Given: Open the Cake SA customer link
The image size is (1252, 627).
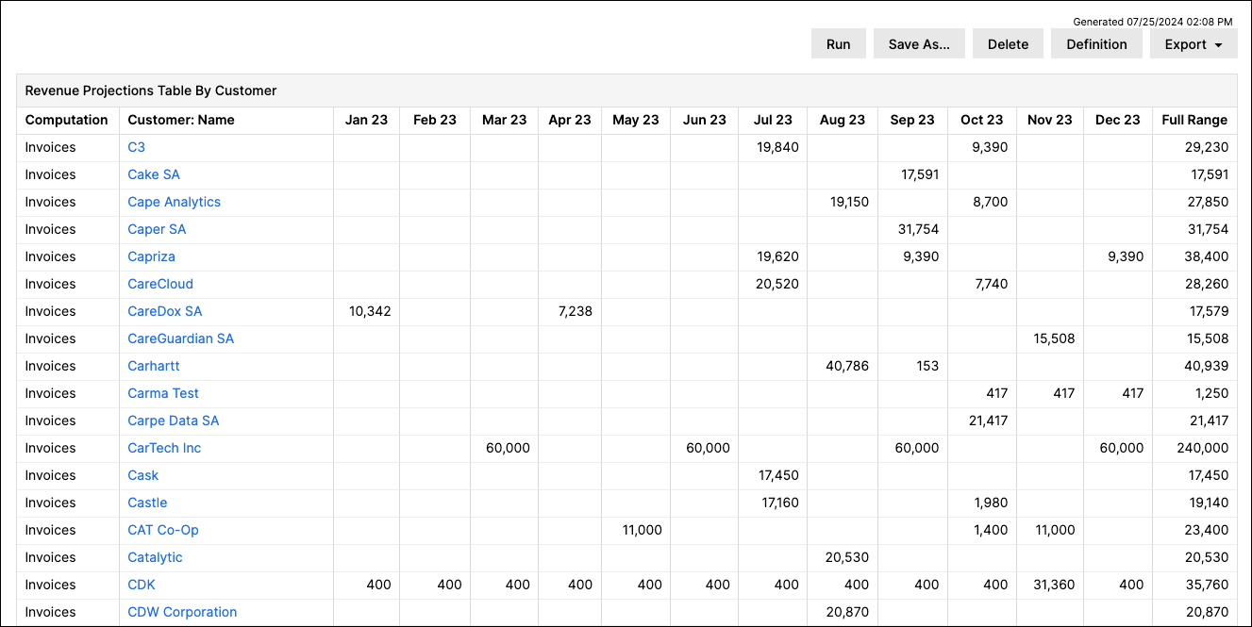Looking at the screenshot, I should 154,174.
